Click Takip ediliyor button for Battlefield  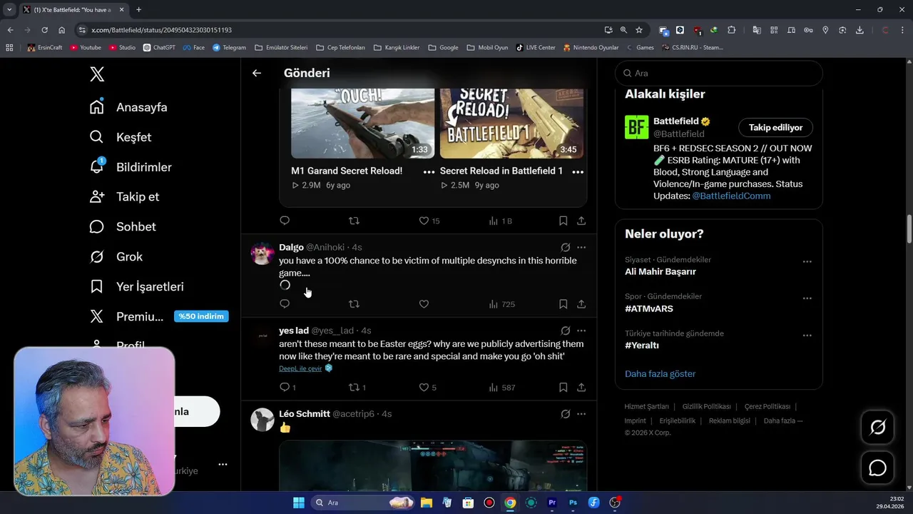pyautogui.click(x=775, y=128)
